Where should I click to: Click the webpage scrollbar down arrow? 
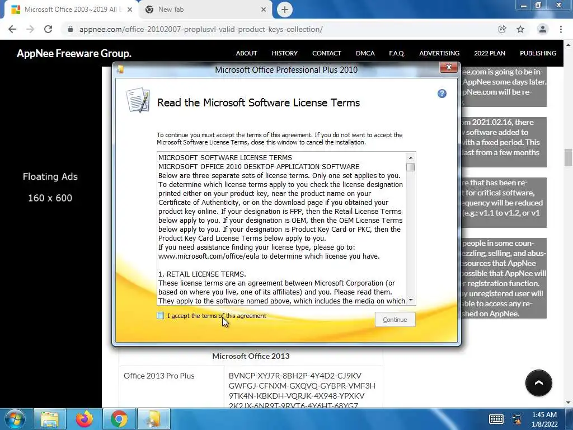(568, 403)
